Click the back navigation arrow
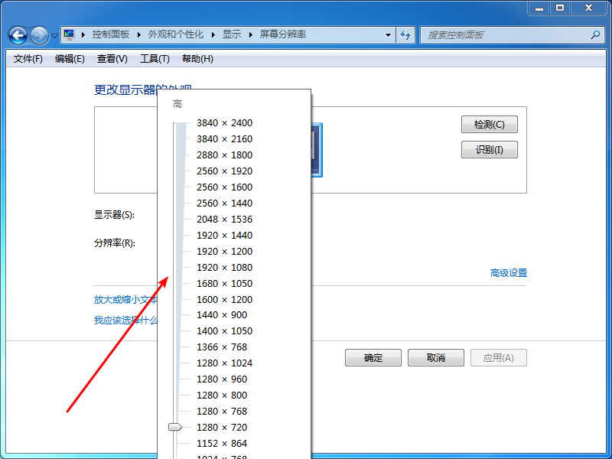Viewport: 612px width, 459px height. [x=17, y=35]
